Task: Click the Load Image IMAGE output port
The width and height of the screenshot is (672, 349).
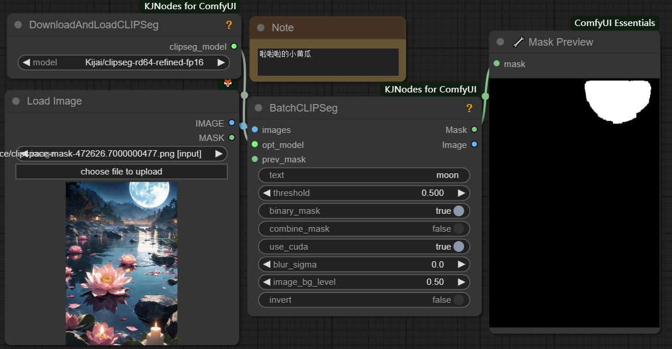Action: [x=232, y=123]
